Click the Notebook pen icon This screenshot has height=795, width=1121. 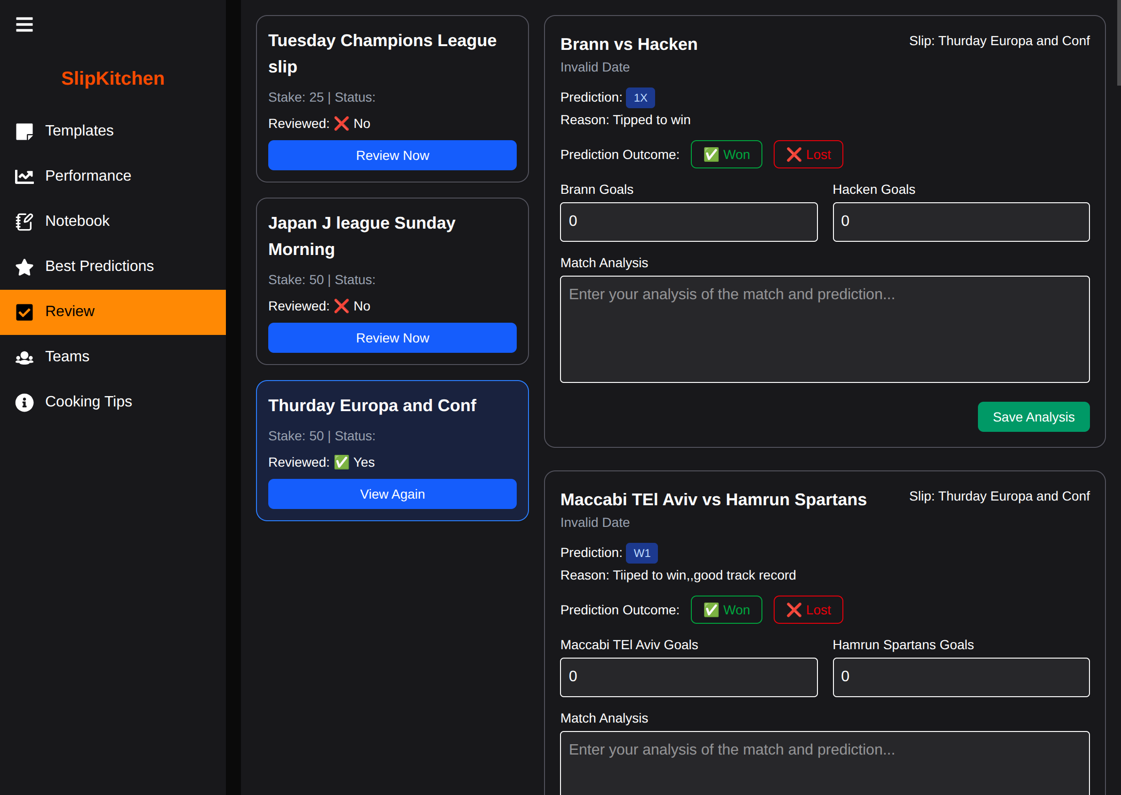(x=24, y=221)
